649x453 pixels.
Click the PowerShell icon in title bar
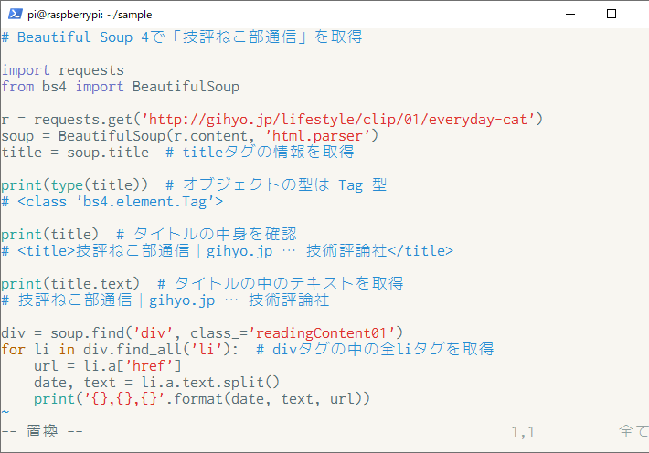[x=15, y=14]
